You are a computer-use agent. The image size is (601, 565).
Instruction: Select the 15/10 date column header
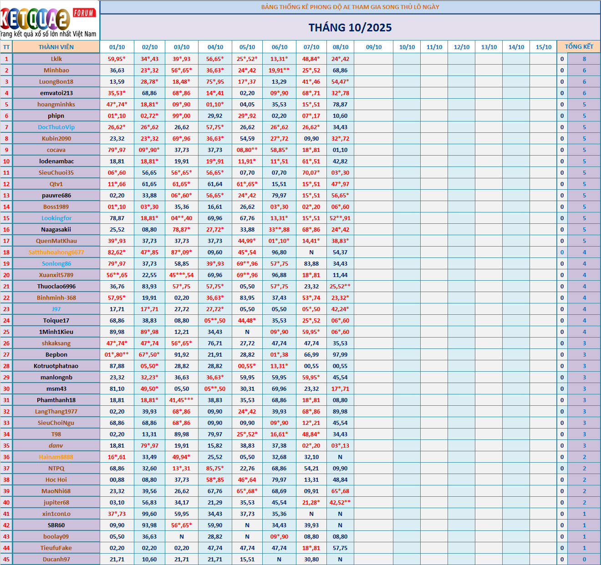[x=543, y=47]
